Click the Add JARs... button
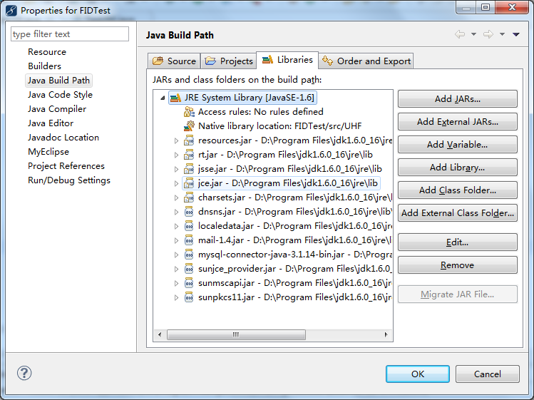 [x=458, y=99]
